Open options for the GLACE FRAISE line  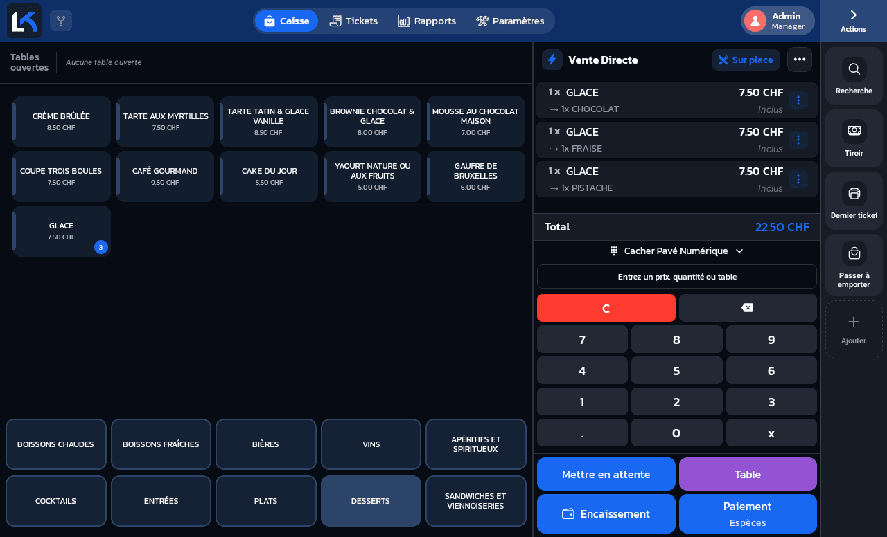tap(798, 140)
